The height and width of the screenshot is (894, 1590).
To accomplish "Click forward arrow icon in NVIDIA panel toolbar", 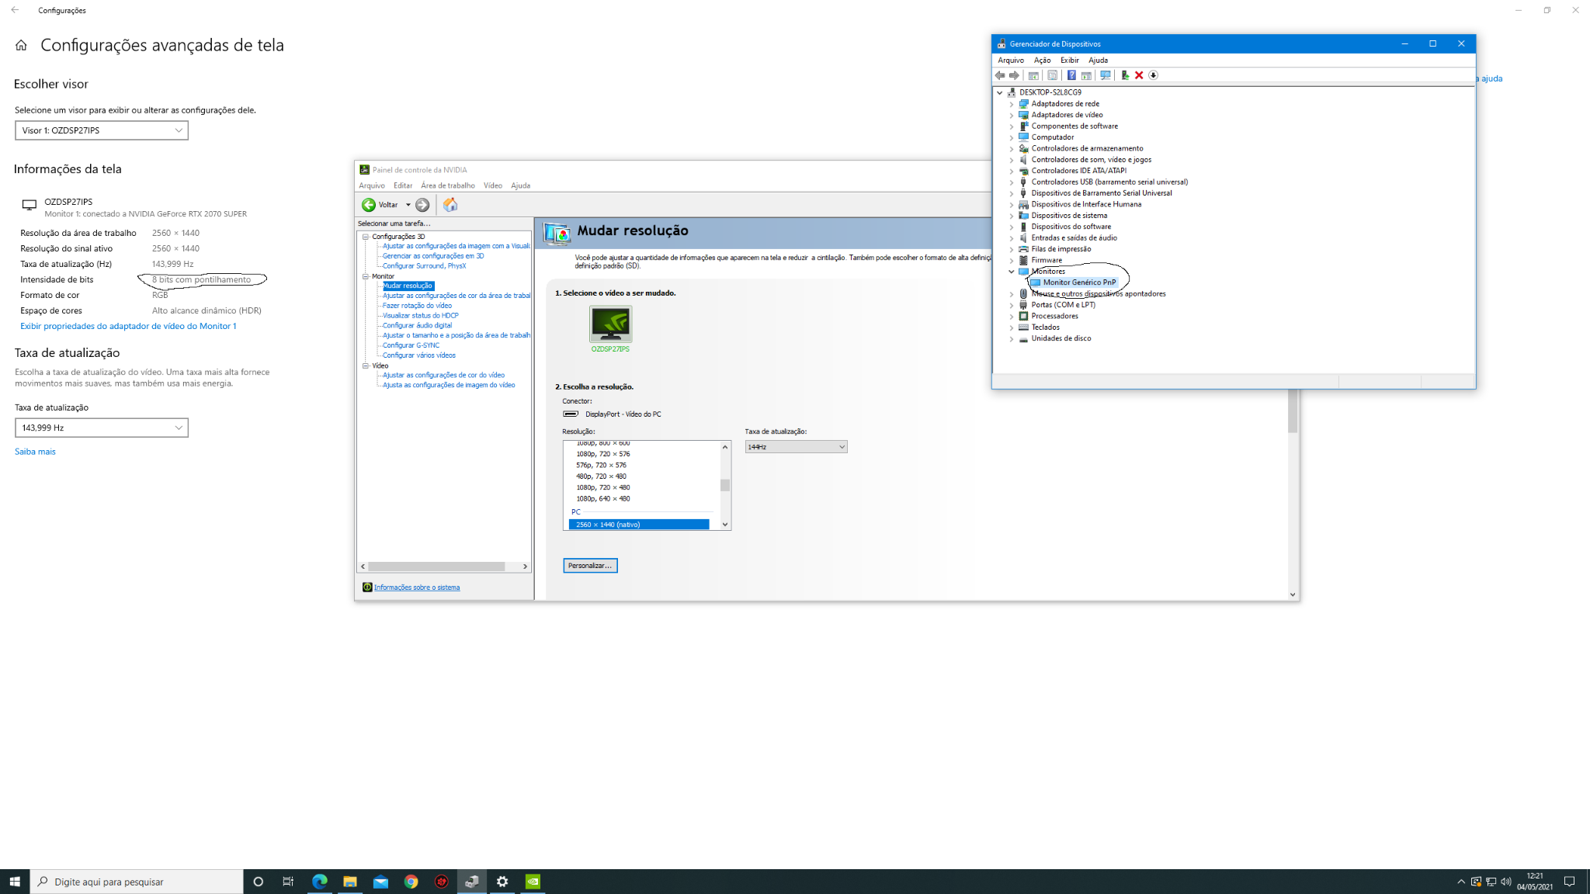I will click(422, 205).
